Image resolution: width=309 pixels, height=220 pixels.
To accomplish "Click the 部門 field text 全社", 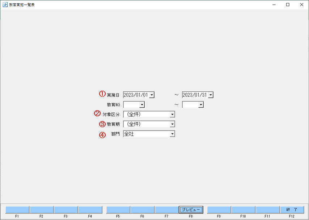I will point(129,134).
